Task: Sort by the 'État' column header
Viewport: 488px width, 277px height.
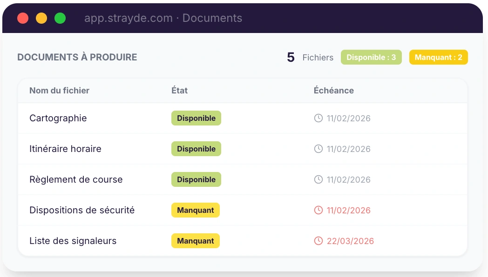Action: click(x=179, y=91)
